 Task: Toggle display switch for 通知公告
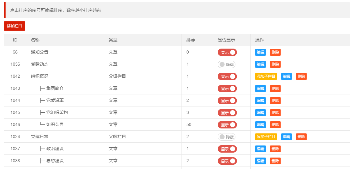[x=227, y=52]
